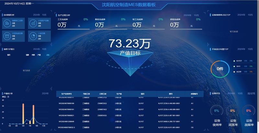Open the 验证线 line selector
The height and width of the screenshot is (133, 259).
point(251,93)
